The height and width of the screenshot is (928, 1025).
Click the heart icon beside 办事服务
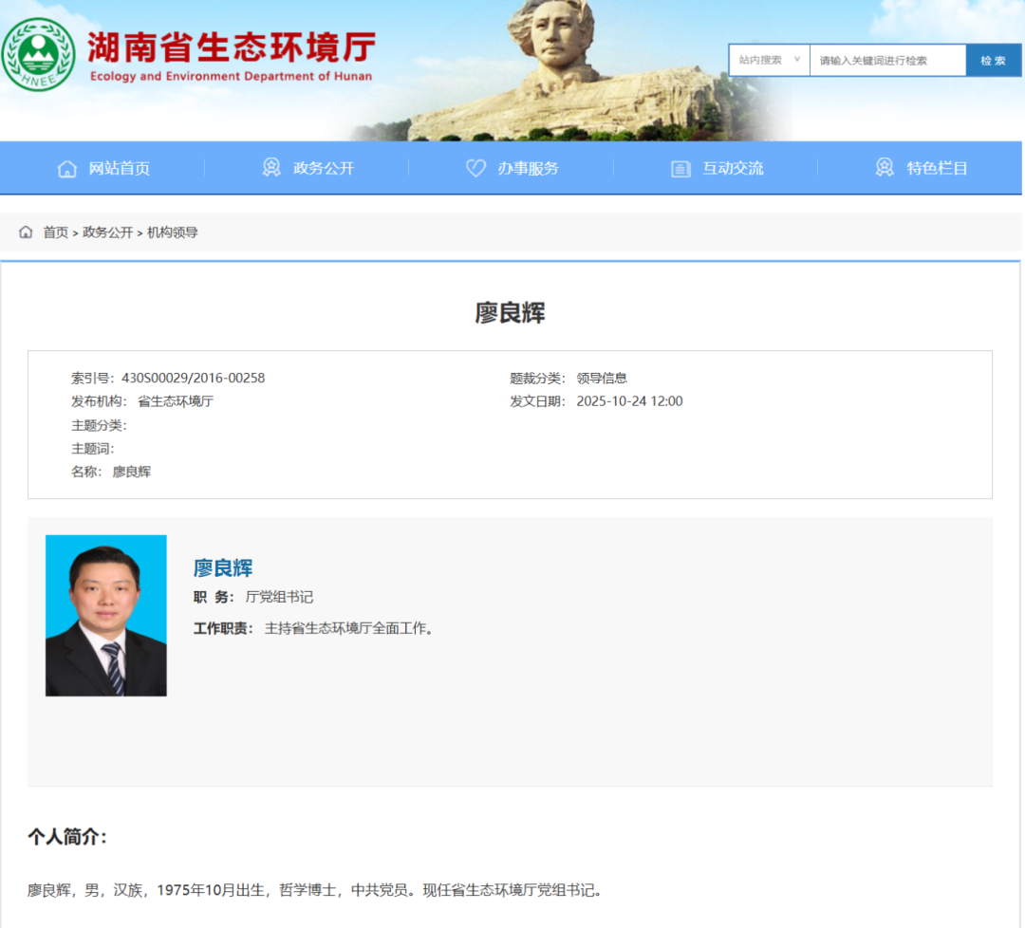pyautogui.click(x=475, y=168)
